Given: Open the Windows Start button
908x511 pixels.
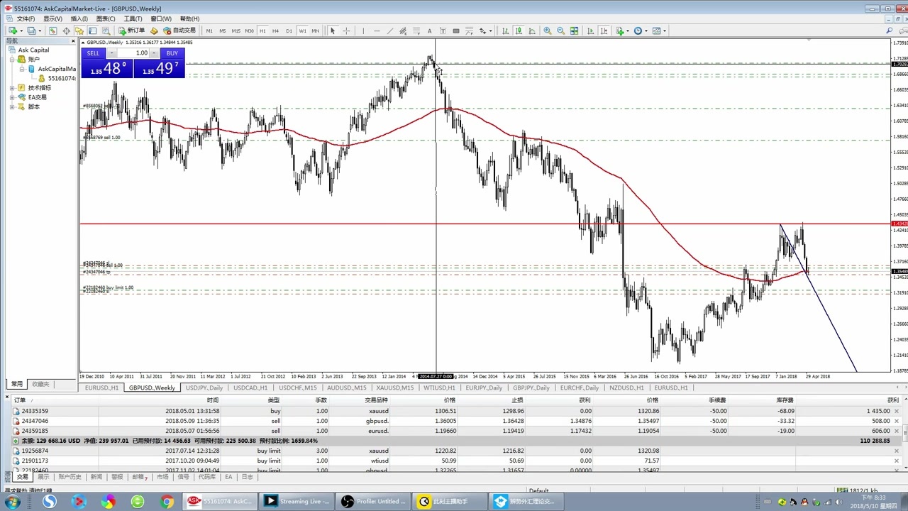Looking at the screenshot, I should click(x=12, y=501).
